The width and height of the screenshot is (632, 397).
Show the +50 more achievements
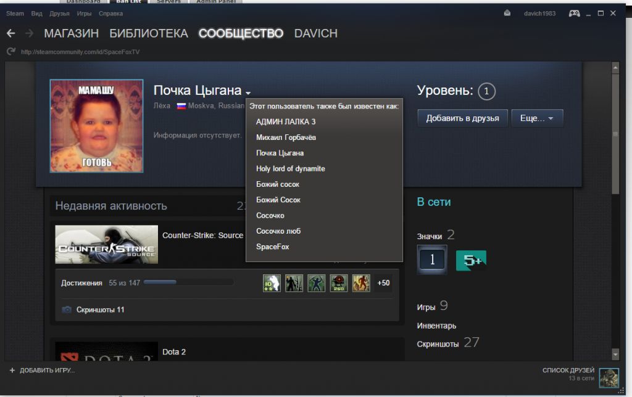click(383, 283)
